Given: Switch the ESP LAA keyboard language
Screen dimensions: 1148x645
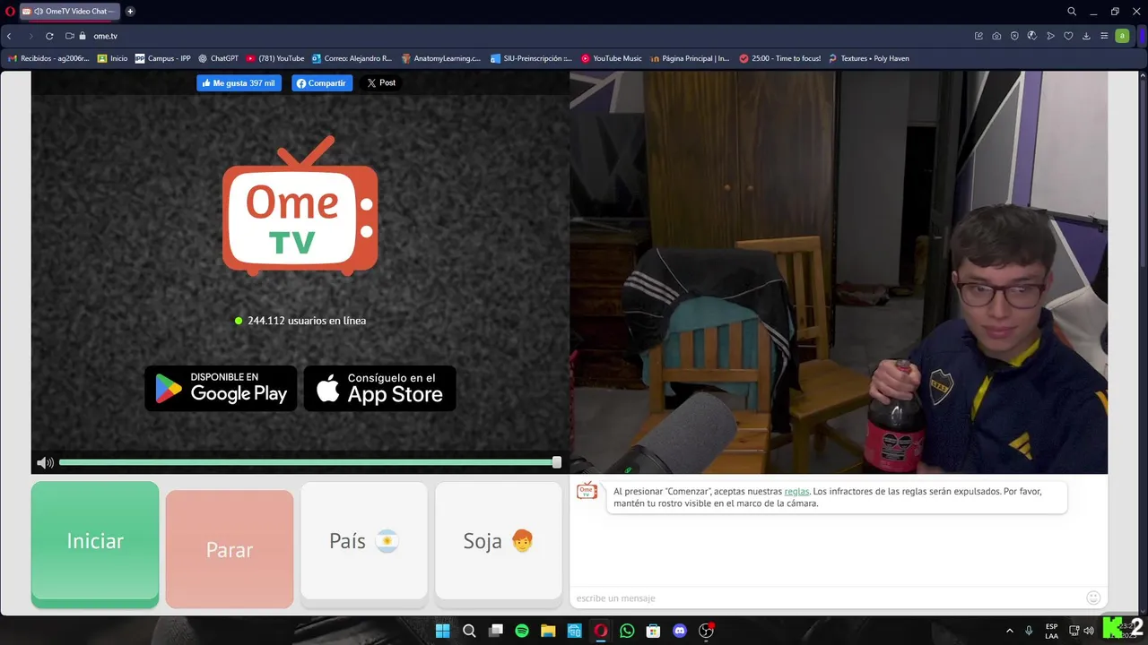Looking at the screenshot, I should tap(1052, 631).
